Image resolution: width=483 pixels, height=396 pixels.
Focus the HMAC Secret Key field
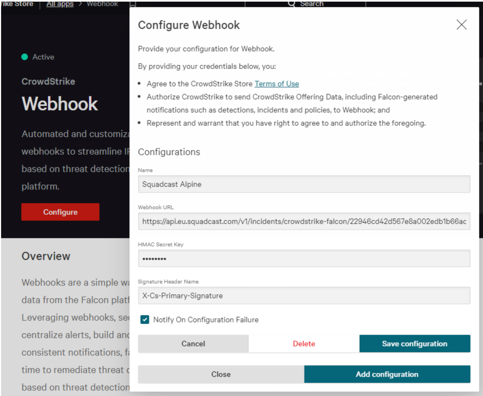pyautogui.click(x=304, y=258)
